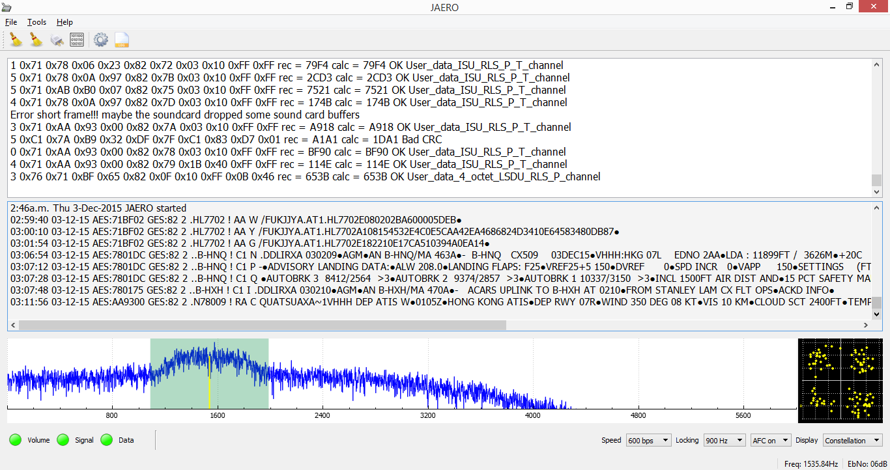Click the 5600 label on spectrum axis
The height and width of the screenshot is (470, 890).
pyautogui.click(x=743, y=415)
